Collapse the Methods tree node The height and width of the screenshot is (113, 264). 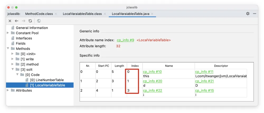tap(8, 49)
